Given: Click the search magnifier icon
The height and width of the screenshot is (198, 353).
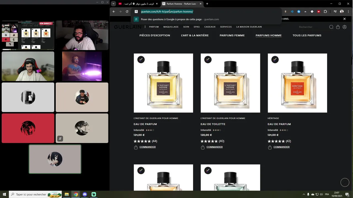Looking at the screenshot, I should pos(331,27).
